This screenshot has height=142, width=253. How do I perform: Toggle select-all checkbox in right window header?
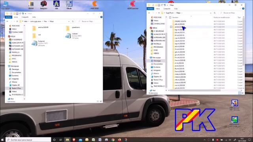pos(170,17)
